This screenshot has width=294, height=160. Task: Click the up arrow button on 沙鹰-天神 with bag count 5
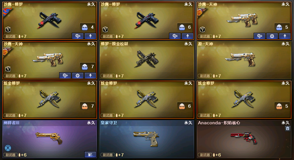point(285,36)
